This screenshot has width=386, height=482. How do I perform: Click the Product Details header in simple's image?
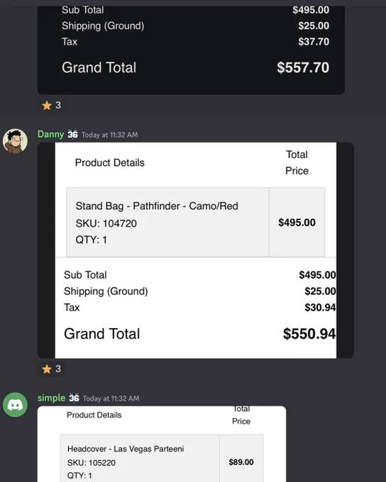coord(94,415)
